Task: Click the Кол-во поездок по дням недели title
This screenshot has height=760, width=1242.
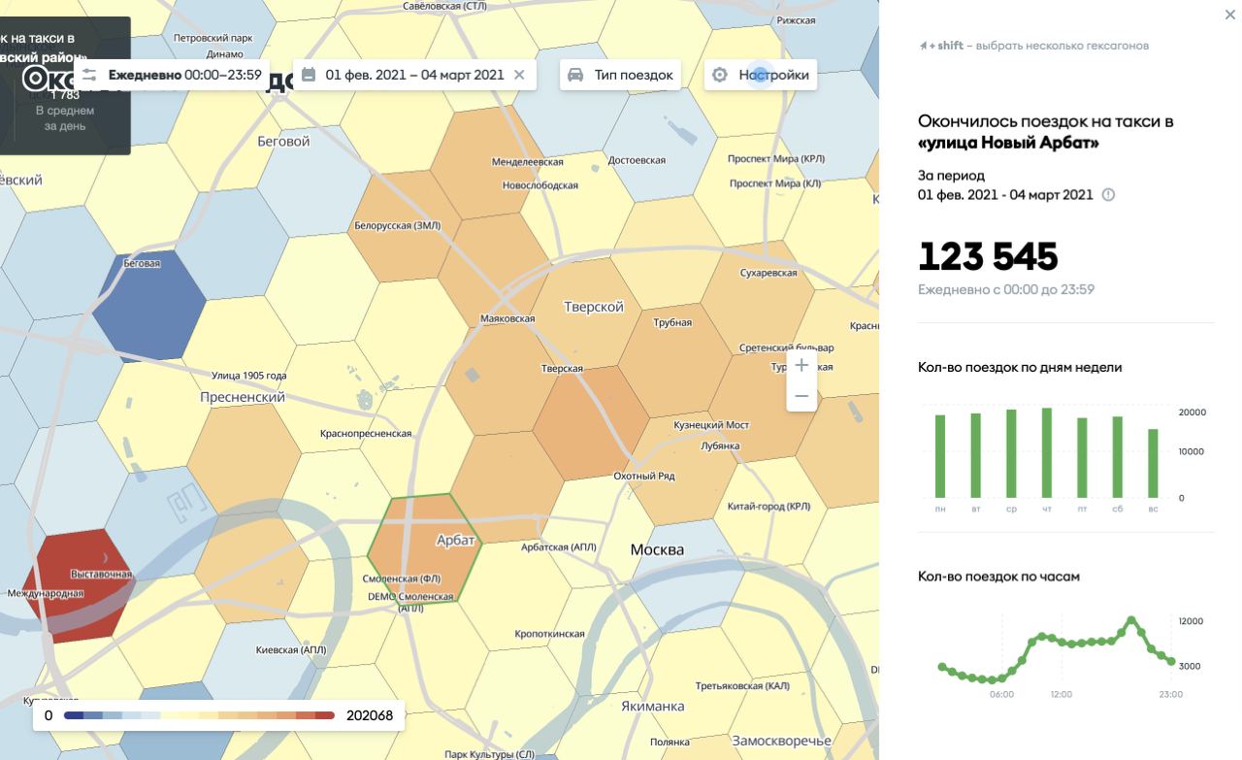Action: tap(1020, 367)
